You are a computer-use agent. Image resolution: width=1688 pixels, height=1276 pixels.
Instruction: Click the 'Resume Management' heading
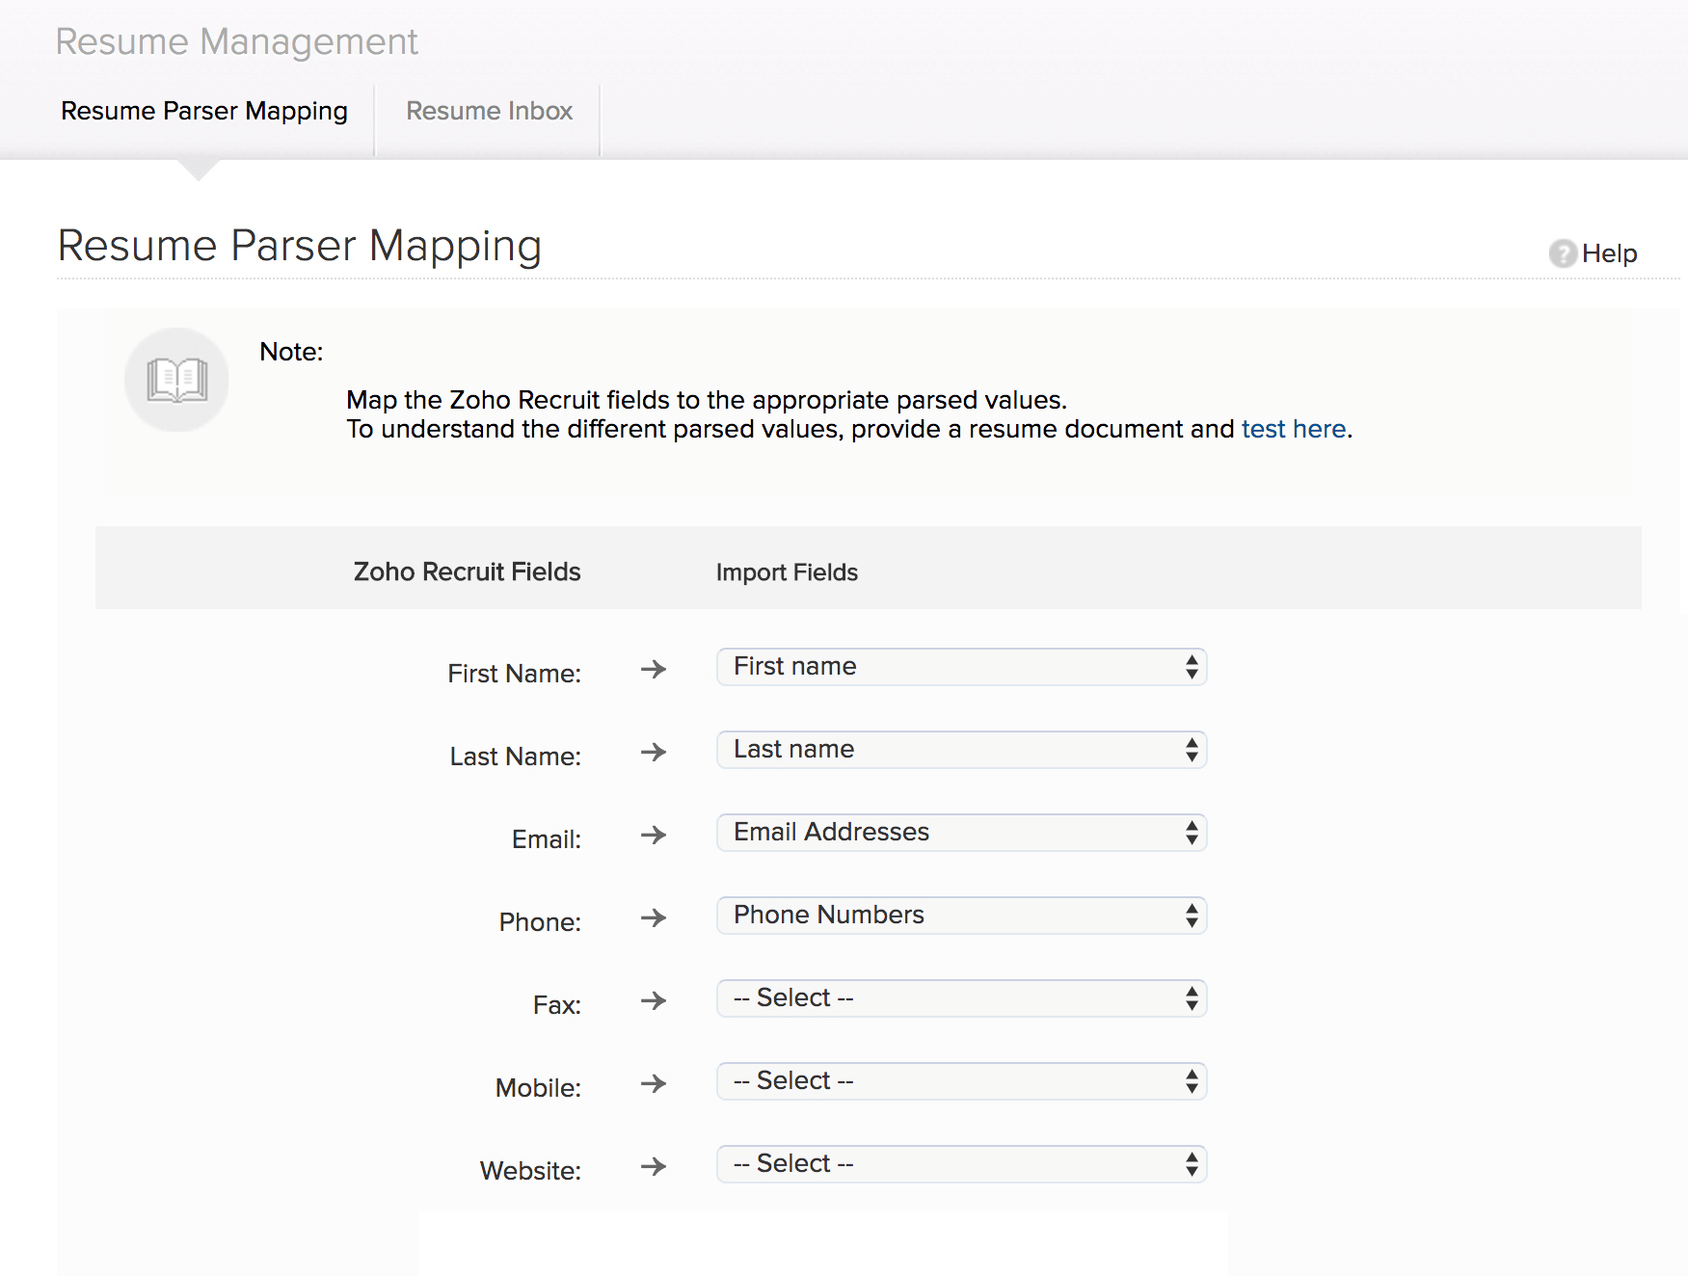tap(236, 42)
